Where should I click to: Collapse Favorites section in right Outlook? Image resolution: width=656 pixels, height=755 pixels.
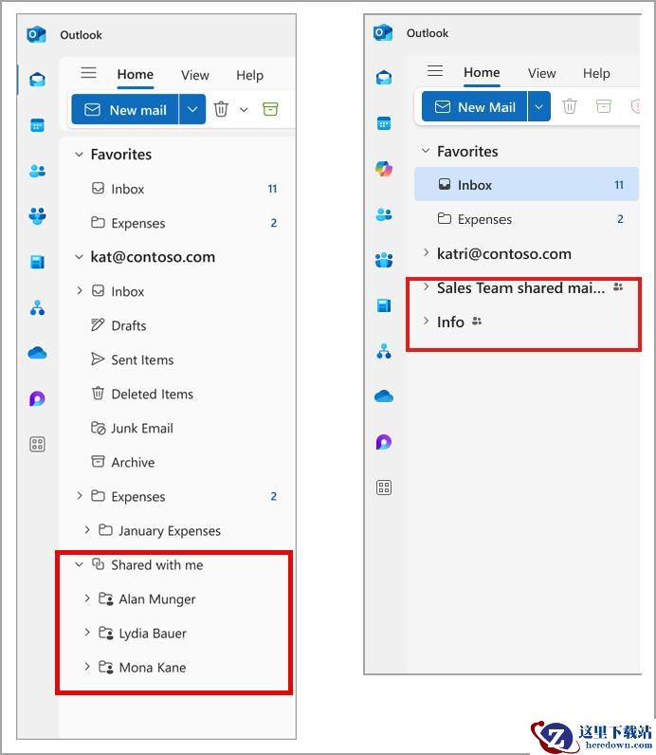coord(426,151)
